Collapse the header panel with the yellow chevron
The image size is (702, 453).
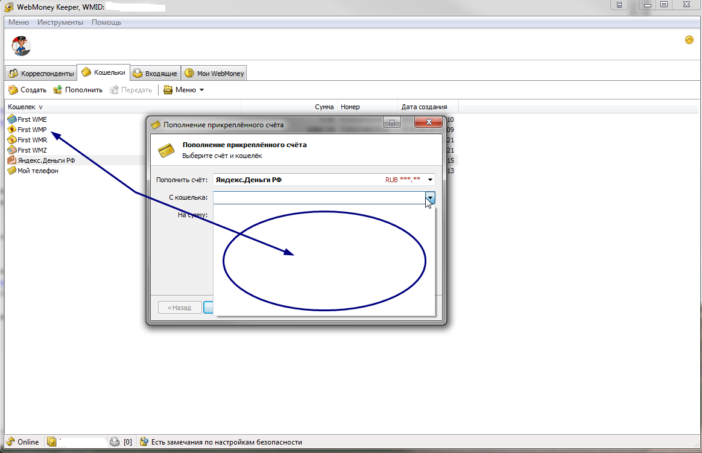689,40
